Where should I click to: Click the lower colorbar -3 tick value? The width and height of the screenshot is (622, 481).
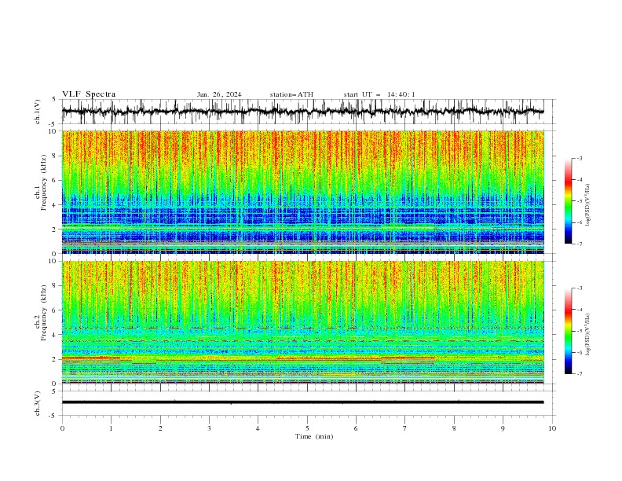[x=580, y=288]
